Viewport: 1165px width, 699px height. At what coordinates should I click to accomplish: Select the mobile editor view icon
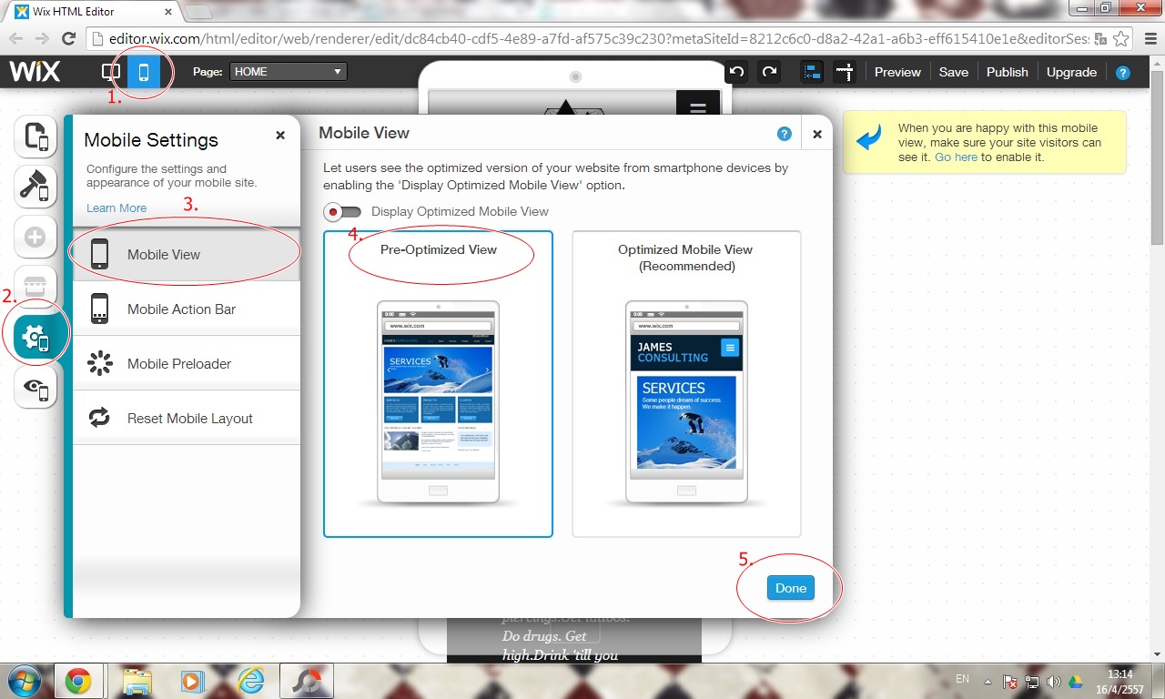tap(143, 72)
